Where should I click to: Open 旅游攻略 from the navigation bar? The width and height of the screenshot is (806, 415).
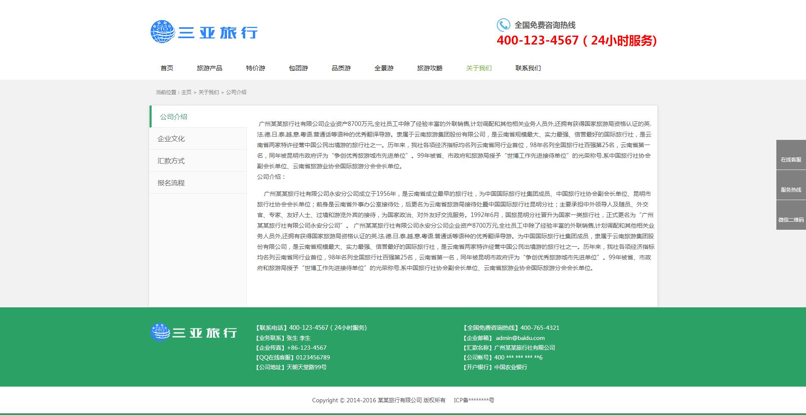tap(429, 68)
